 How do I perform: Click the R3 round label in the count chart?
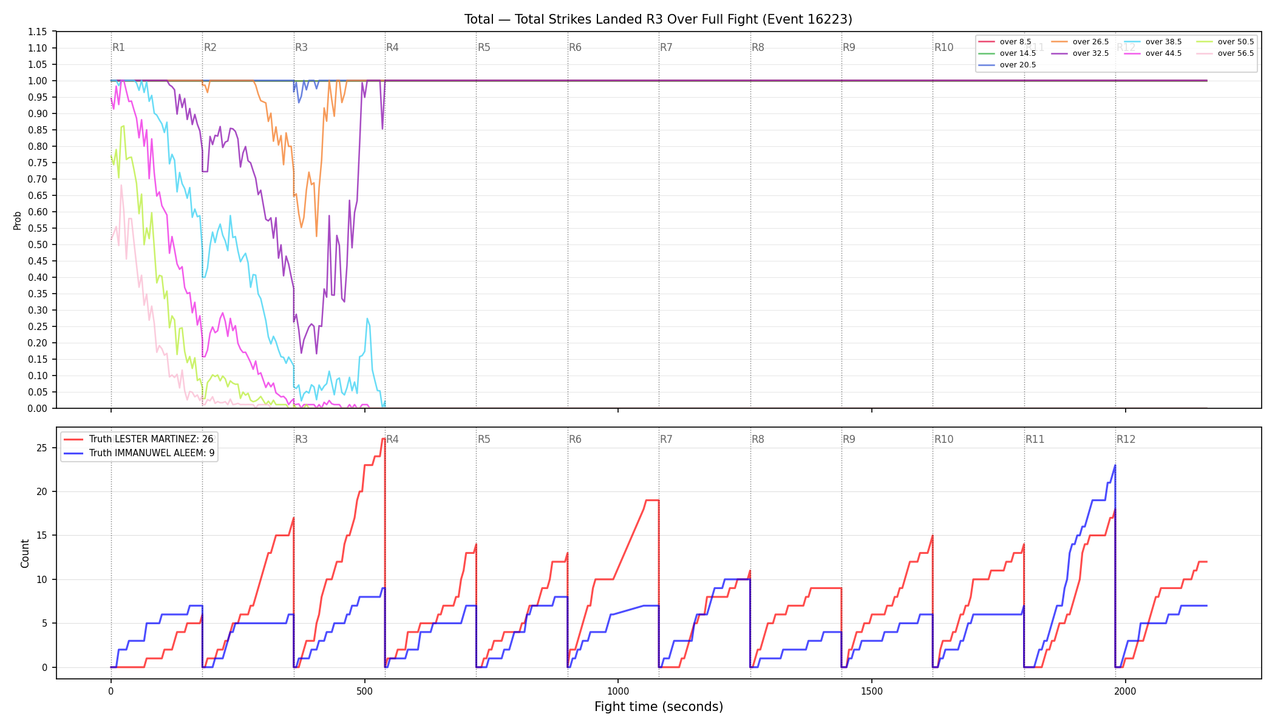(x=301, y=439)
